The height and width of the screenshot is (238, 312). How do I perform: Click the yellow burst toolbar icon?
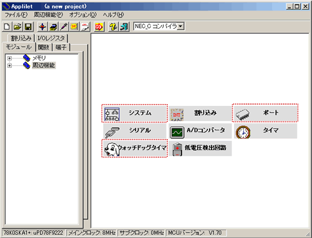tap(74, 27)
